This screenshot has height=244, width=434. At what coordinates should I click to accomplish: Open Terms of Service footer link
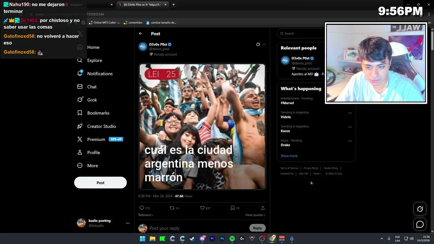coord(289,168)
